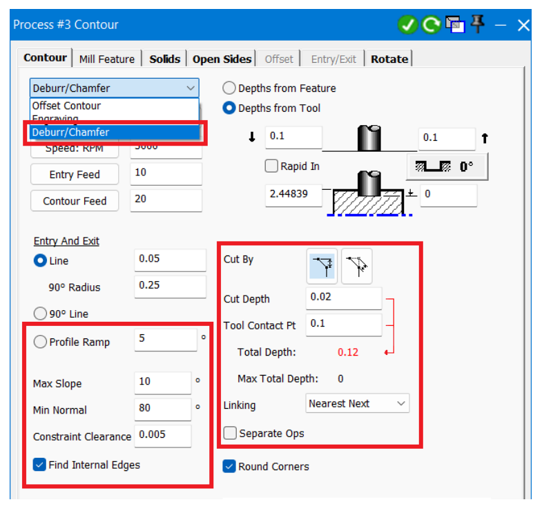
Task: Click the clearance plane 0° graphic button
Action: coord(447,167)
